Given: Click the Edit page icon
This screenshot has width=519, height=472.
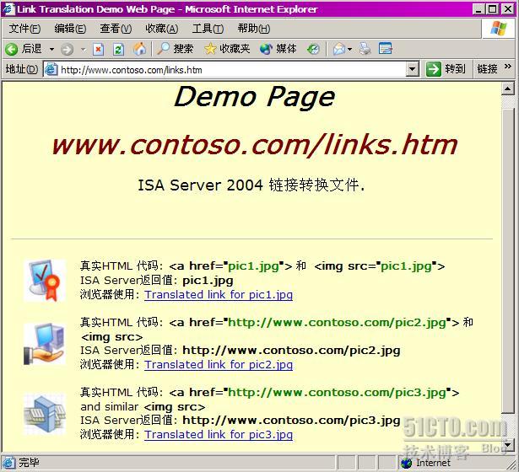Looking at the screenshot, I should 386,49.
